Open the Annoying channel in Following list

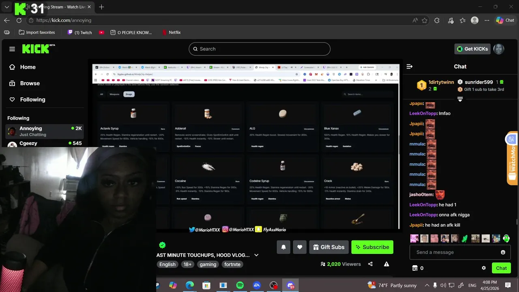point(44,131)
